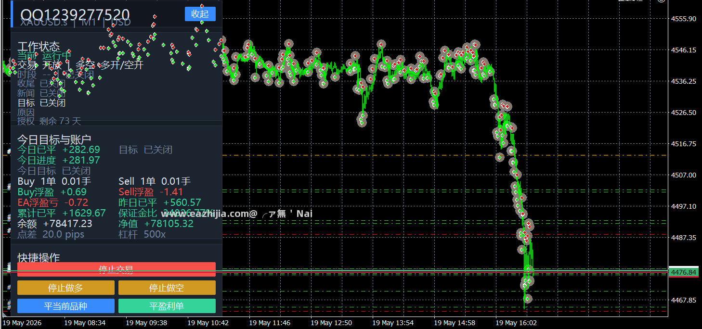Click the 今日目标与账户 section heading
The width and height of the screenshot is (702, 329).
click(54, 139)
